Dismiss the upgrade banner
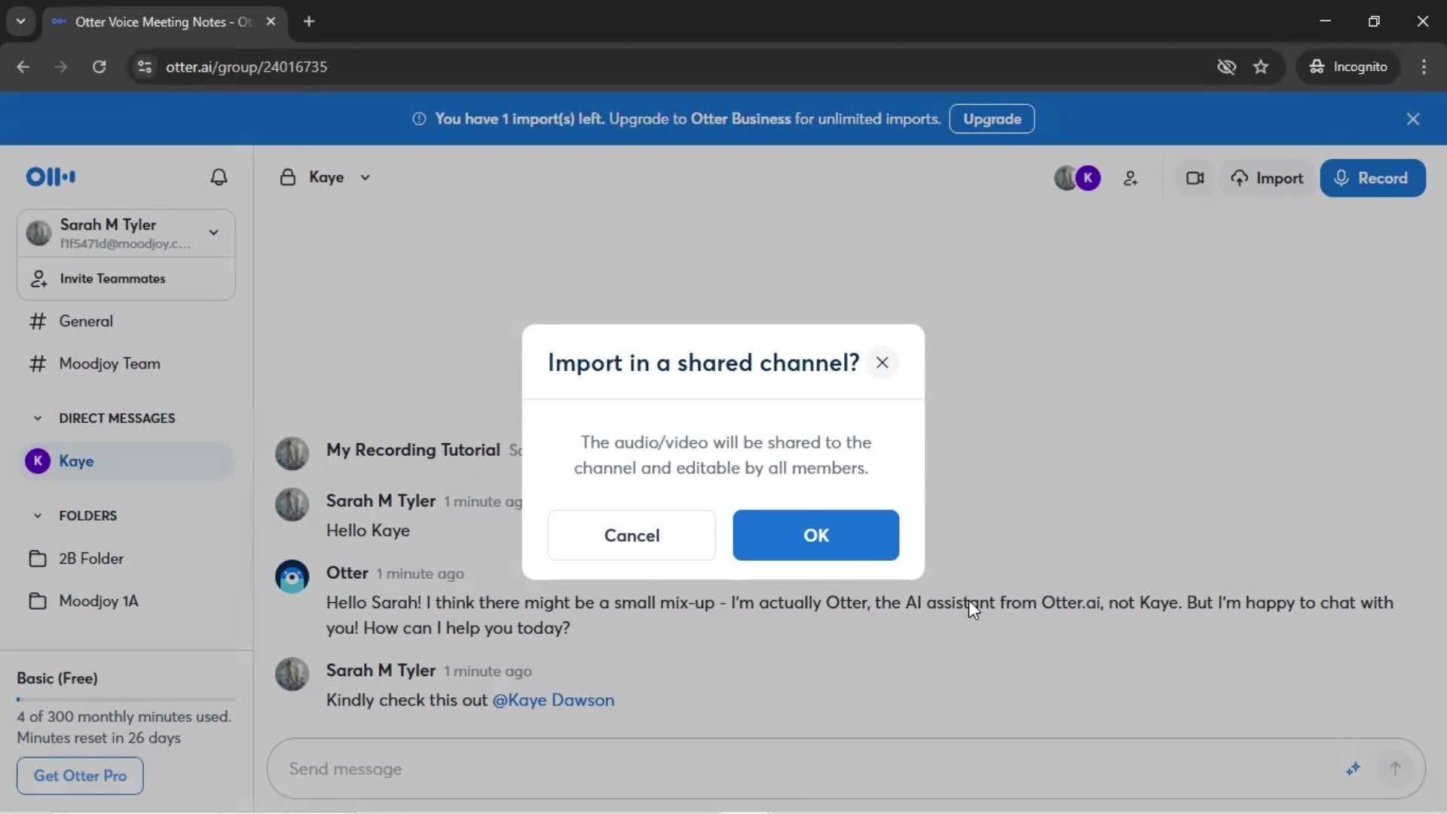Image resolution: width=1447 pixels, height=814 pixels. pyautogui.click(x=1413, y=119)
